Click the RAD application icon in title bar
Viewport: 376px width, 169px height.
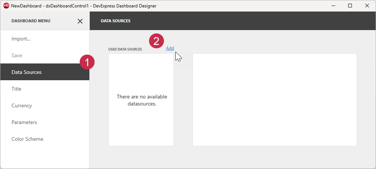click(x=6, y=6)
